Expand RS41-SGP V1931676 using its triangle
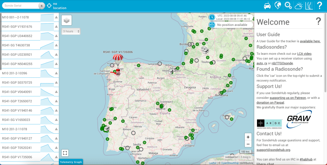 click(x=56, y=27)
